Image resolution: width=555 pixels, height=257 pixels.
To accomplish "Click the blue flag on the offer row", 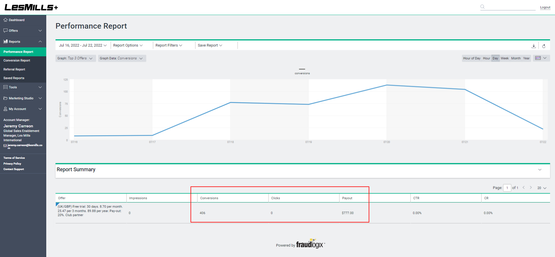I will coord(57,204).
